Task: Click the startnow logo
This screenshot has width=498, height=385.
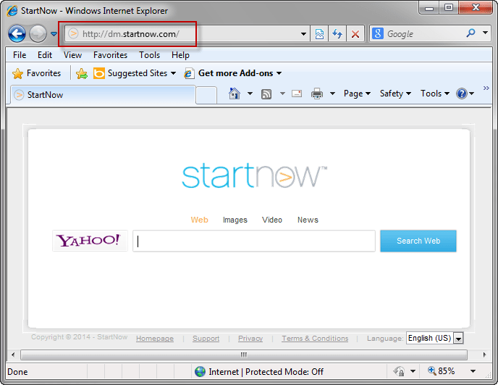Action: tap(254, 175)
